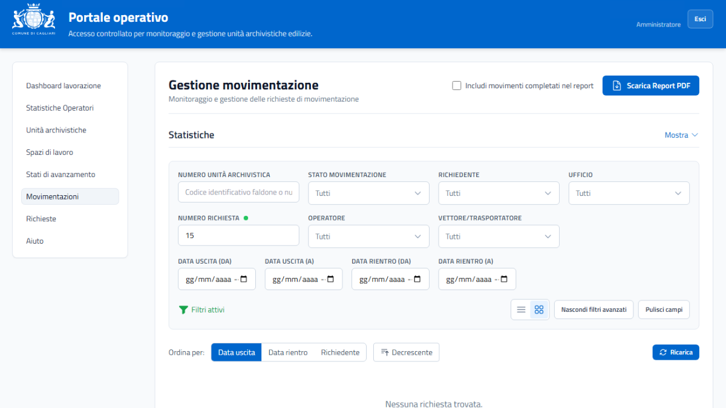Click the green funnel filter icon
726x408 pixels.
183,309
